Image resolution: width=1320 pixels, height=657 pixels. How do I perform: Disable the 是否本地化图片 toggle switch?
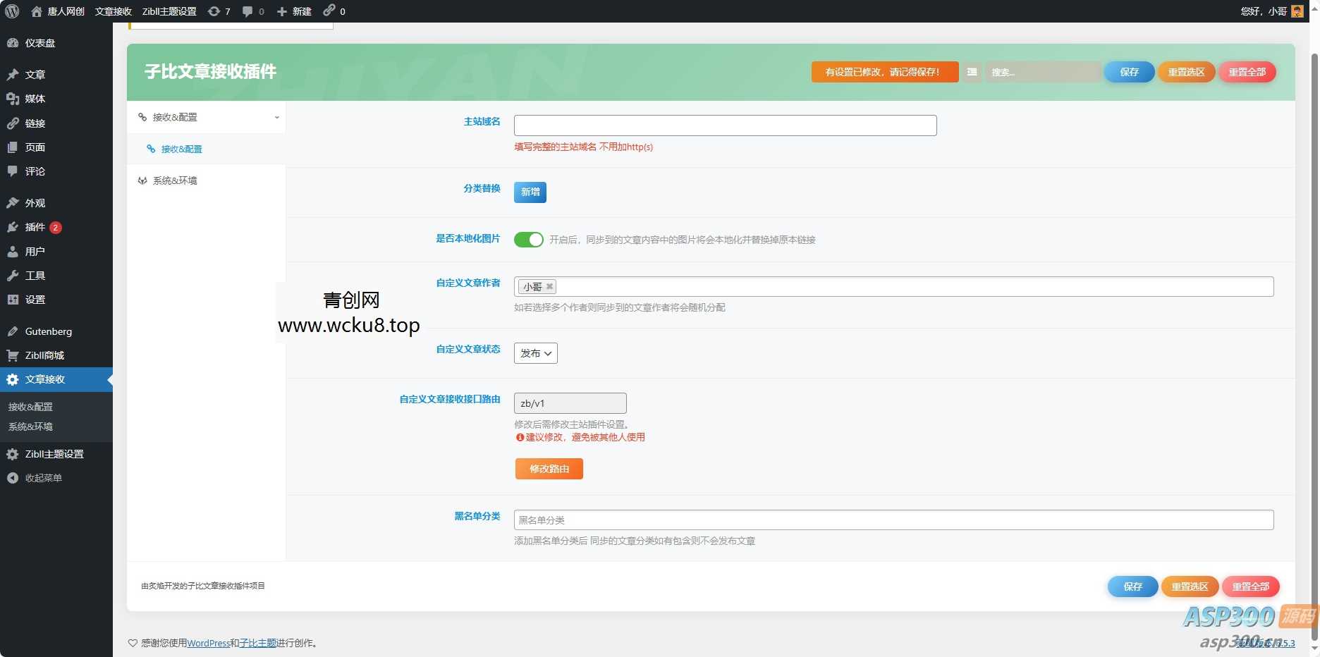[x=528, y=240]
